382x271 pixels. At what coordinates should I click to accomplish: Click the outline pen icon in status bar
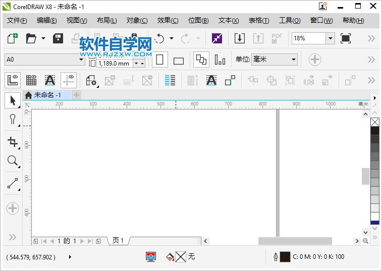(x=276, y=257)
